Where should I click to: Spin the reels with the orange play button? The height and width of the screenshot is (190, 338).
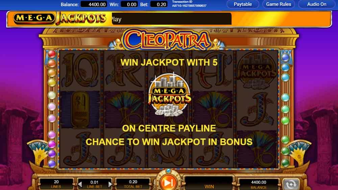(x=168, y=183)
